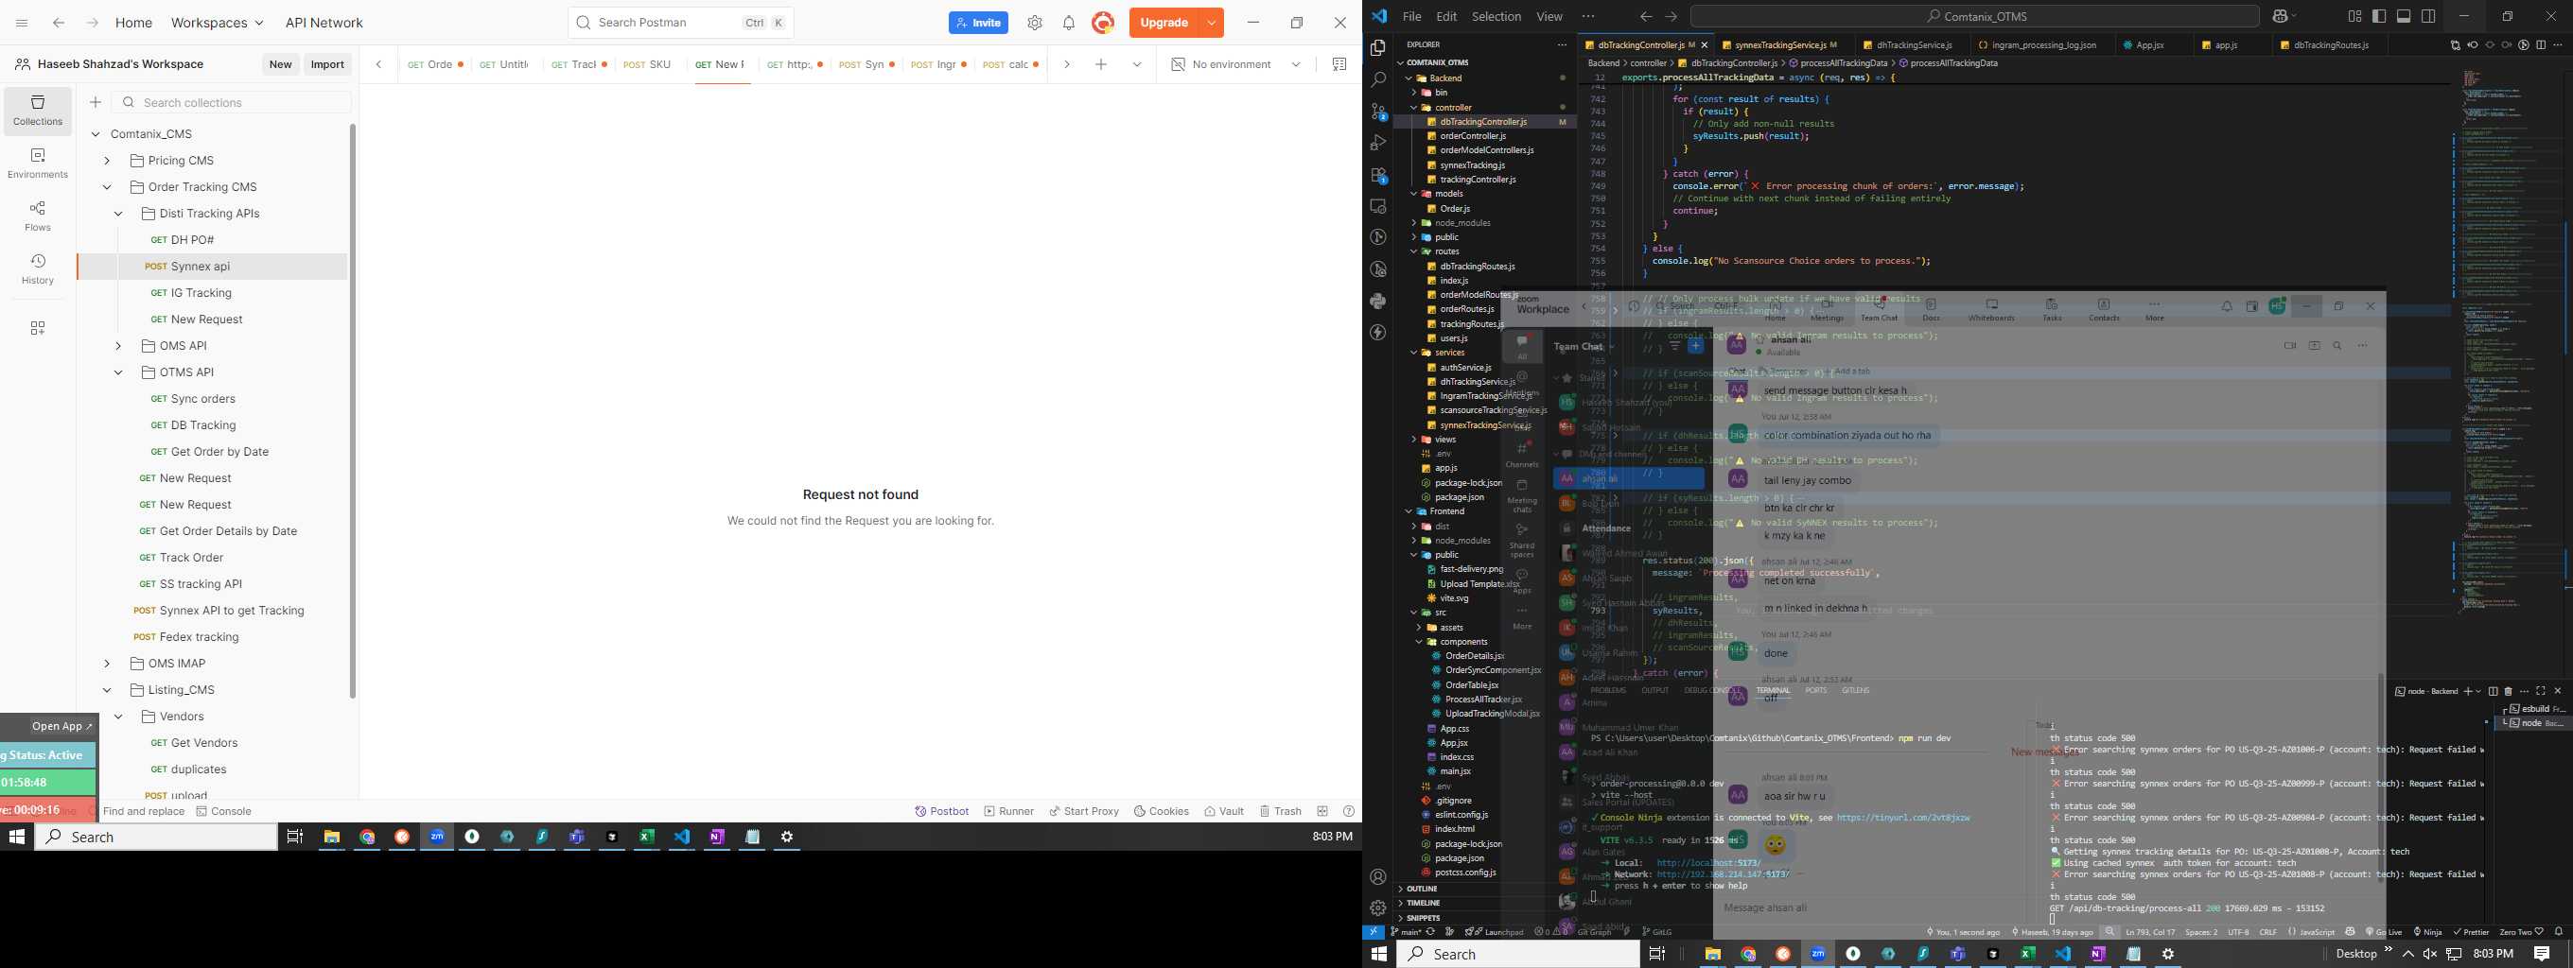Image resolution: width=2573 pixels, height=968 pixels.
Task: Open the Environments sidebar tab in Postman
Action: [x=38, y=164]
